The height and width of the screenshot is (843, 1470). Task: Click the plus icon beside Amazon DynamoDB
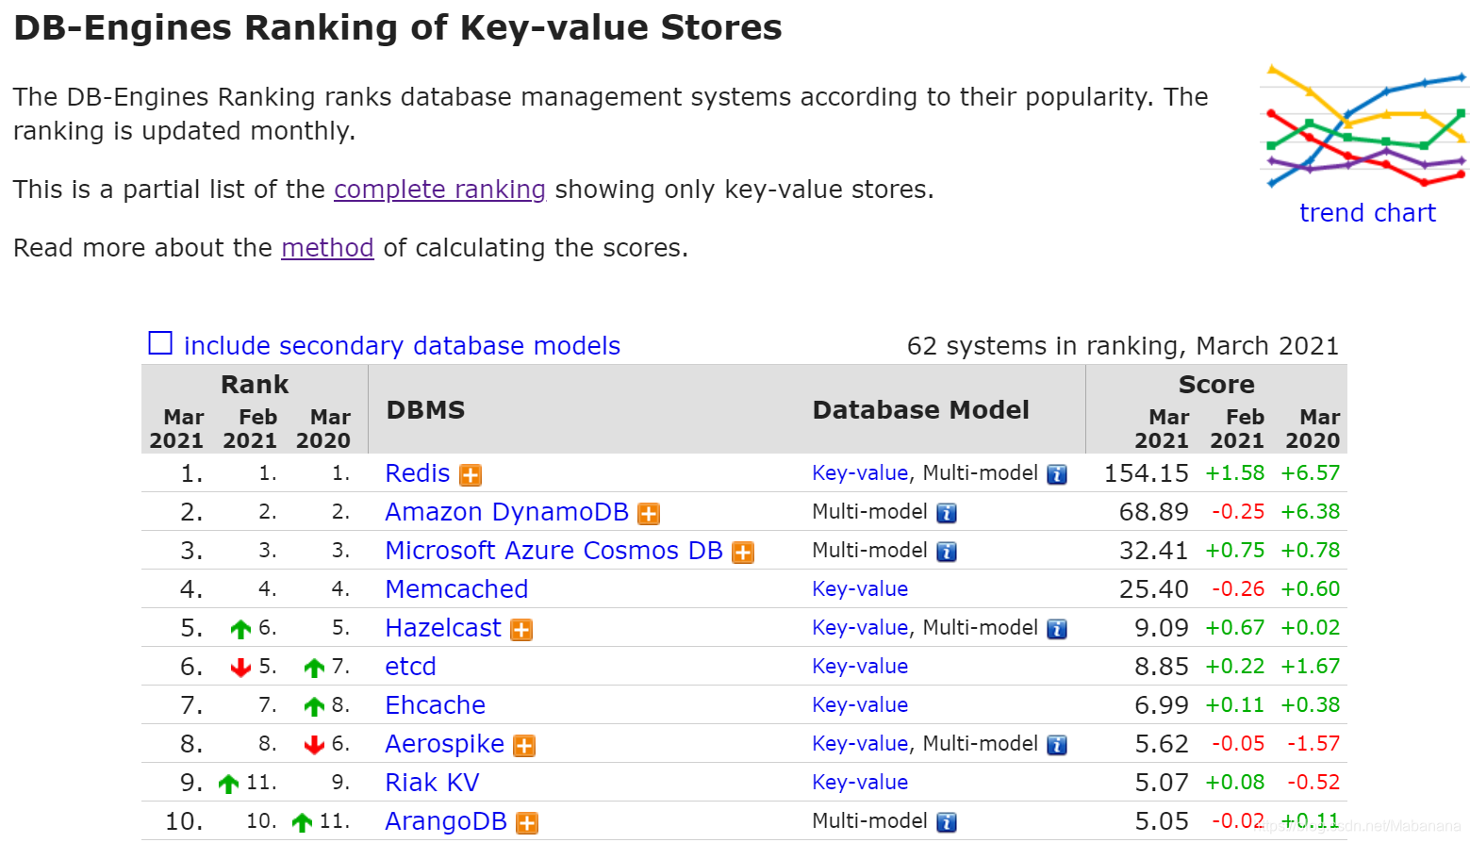[649, 514]
